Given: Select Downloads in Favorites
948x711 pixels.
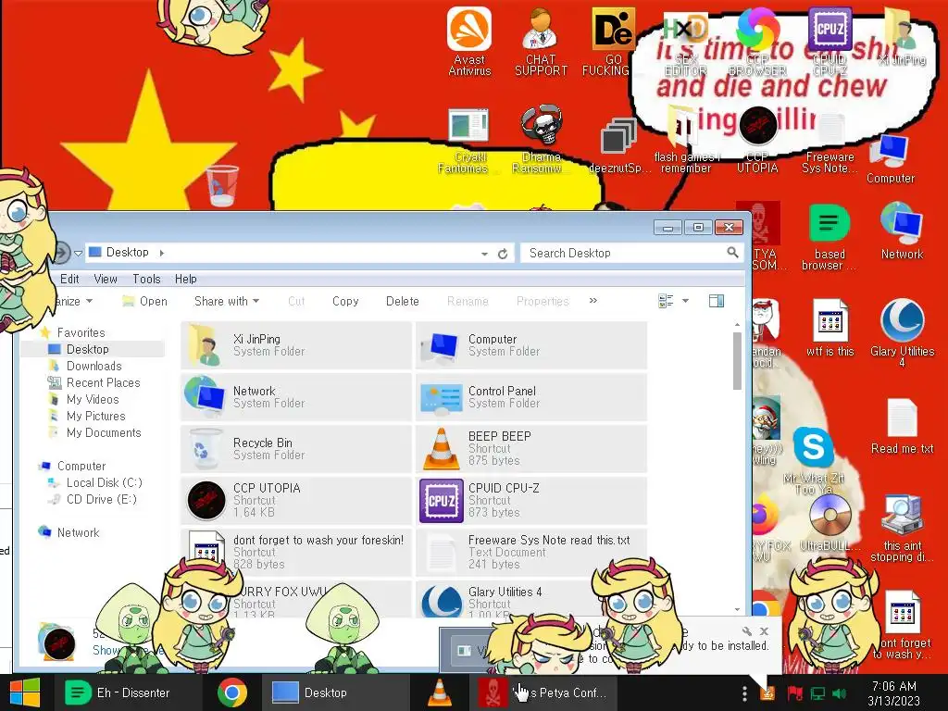Looking at the screenshot, I should click(94, 366).
